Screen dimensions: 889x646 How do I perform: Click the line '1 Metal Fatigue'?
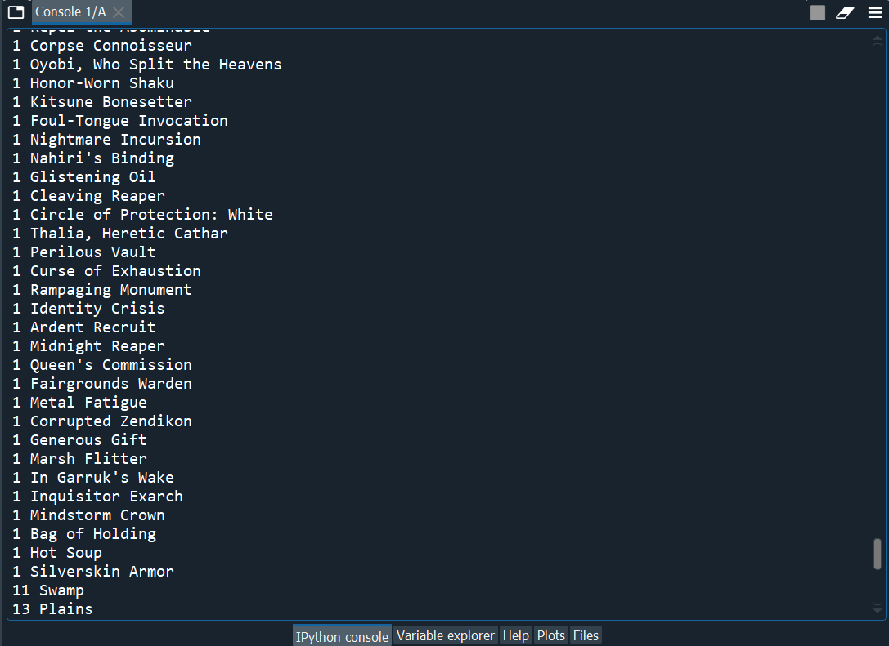click(80, 402)
